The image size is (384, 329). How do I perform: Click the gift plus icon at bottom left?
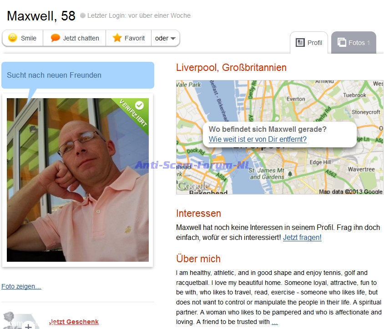coord(28,325)
